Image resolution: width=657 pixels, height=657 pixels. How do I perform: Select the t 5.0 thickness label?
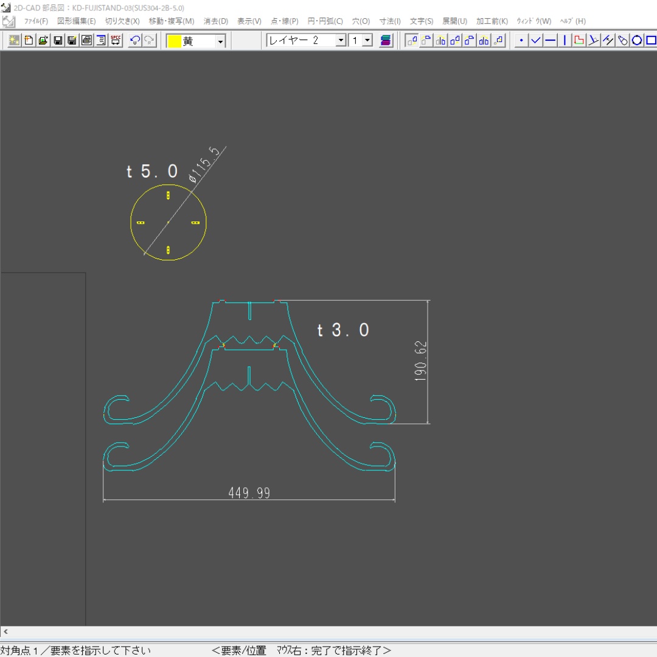point(152,171)
